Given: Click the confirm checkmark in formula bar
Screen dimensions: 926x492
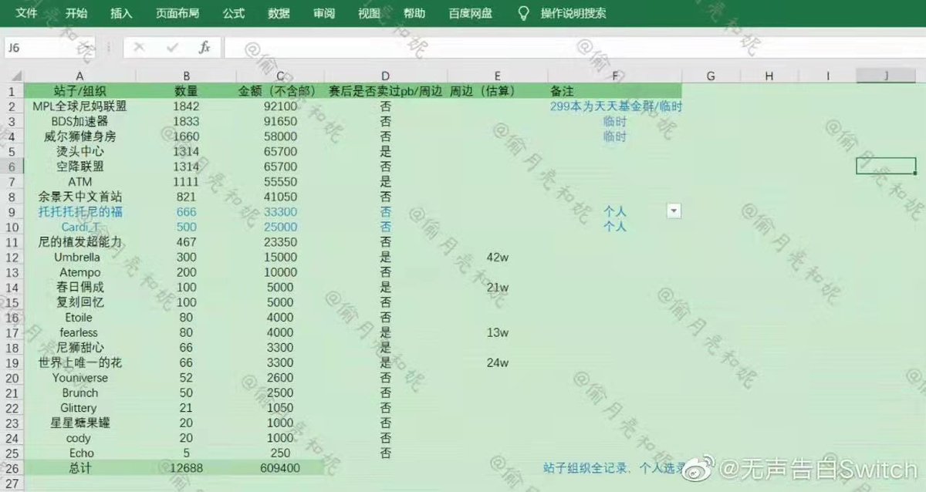Looking at the screenshot, I should pyautogui.click(x=173, y=48).
